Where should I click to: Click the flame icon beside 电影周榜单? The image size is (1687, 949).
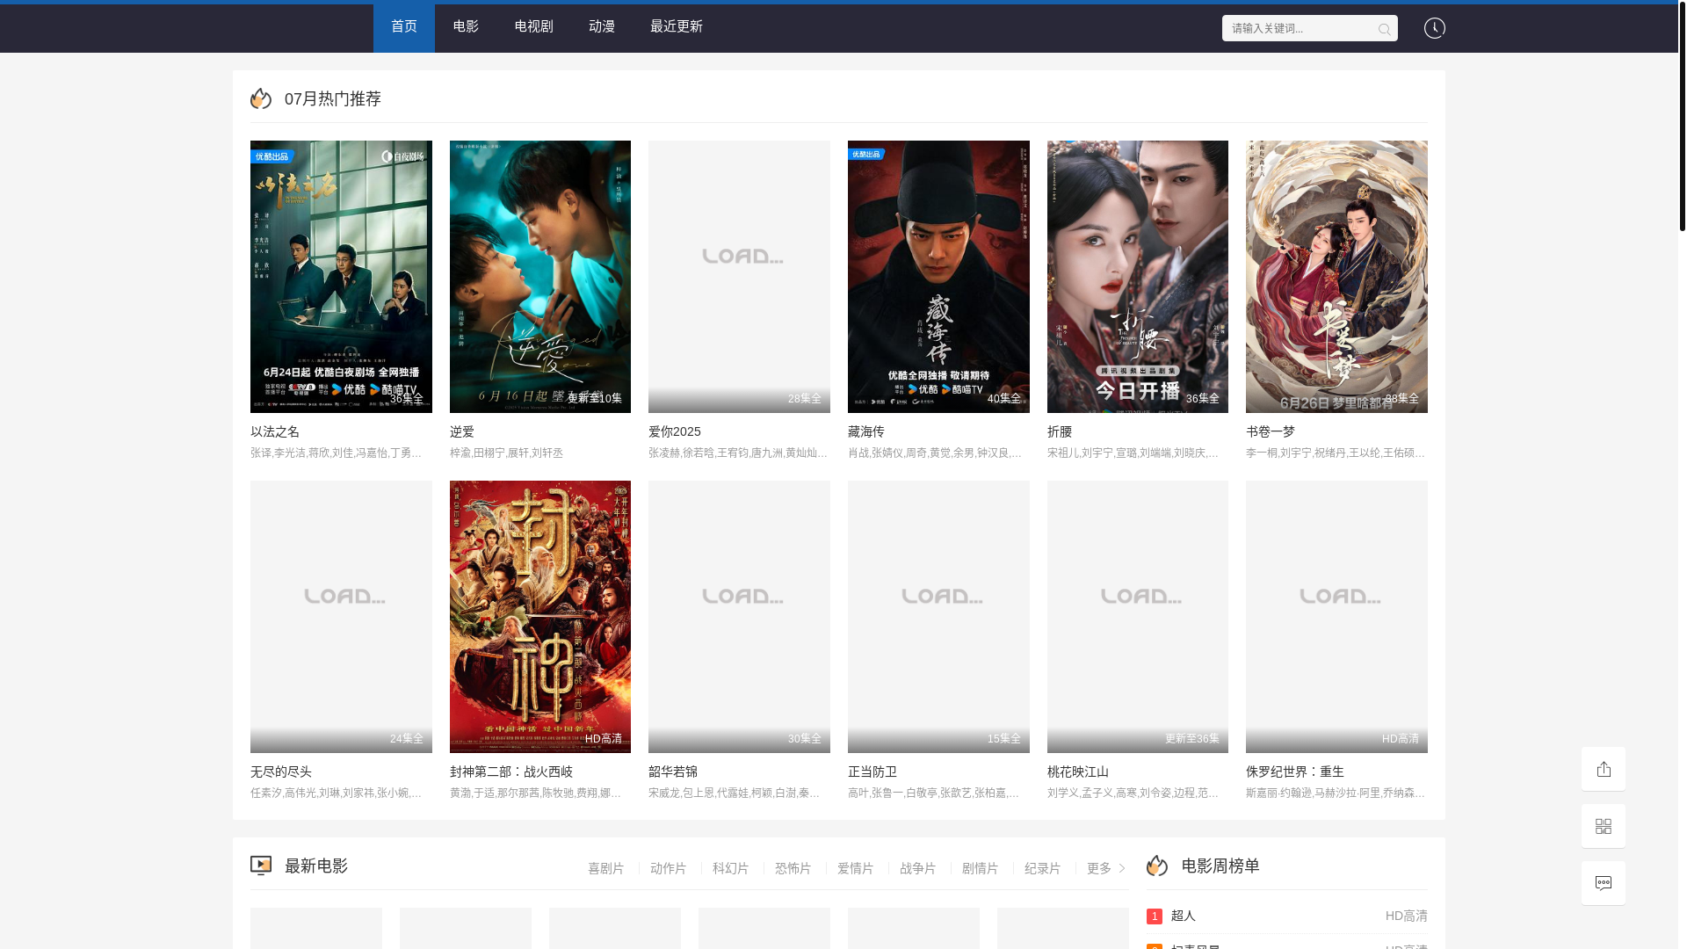click(x=1157, y=866)
